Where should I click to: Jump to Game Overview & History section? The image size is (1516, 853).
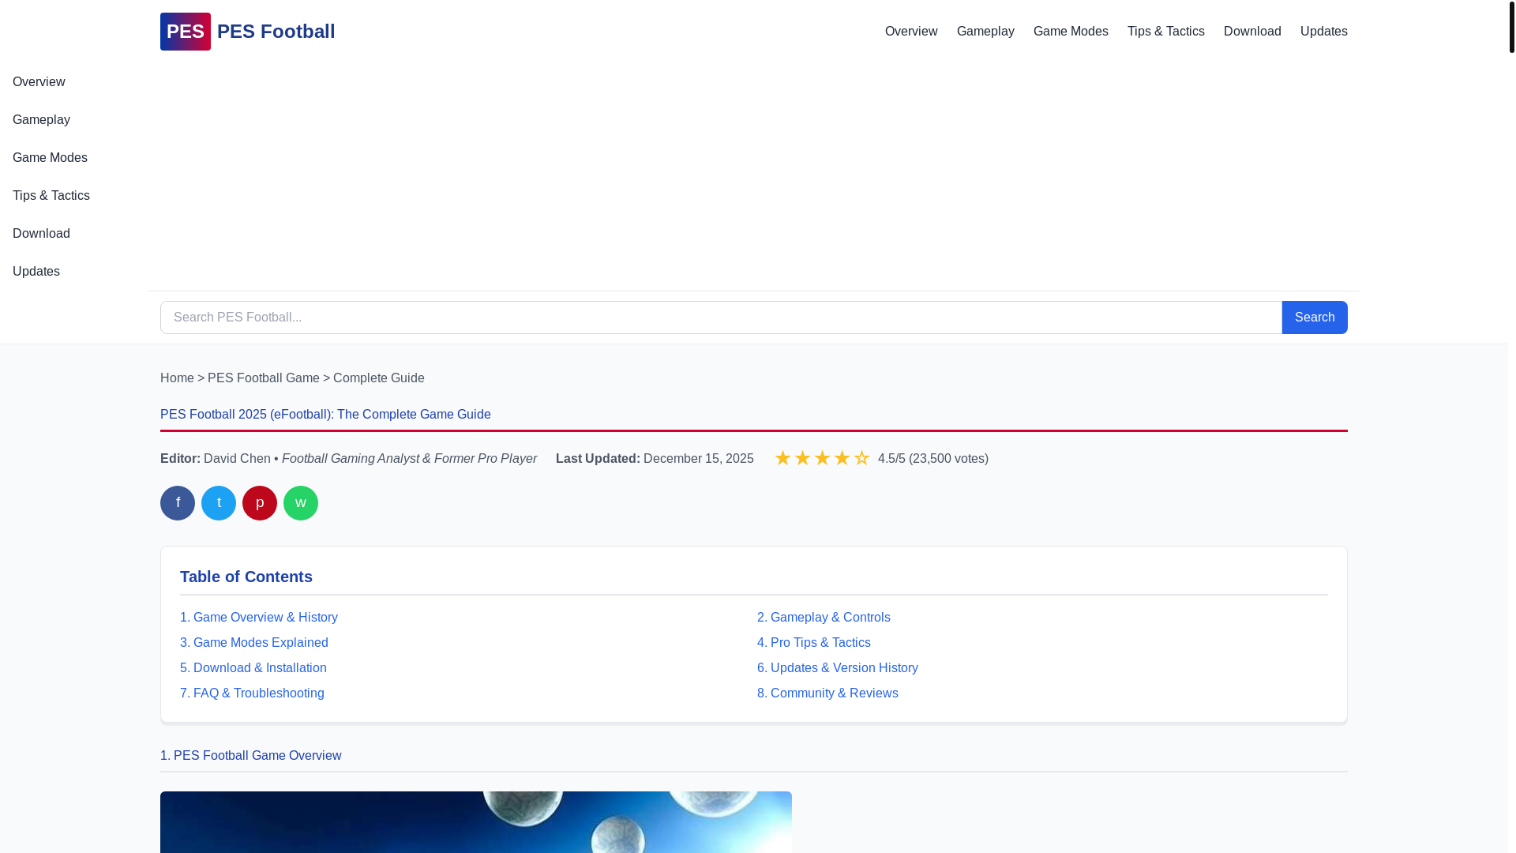(259, 618)
